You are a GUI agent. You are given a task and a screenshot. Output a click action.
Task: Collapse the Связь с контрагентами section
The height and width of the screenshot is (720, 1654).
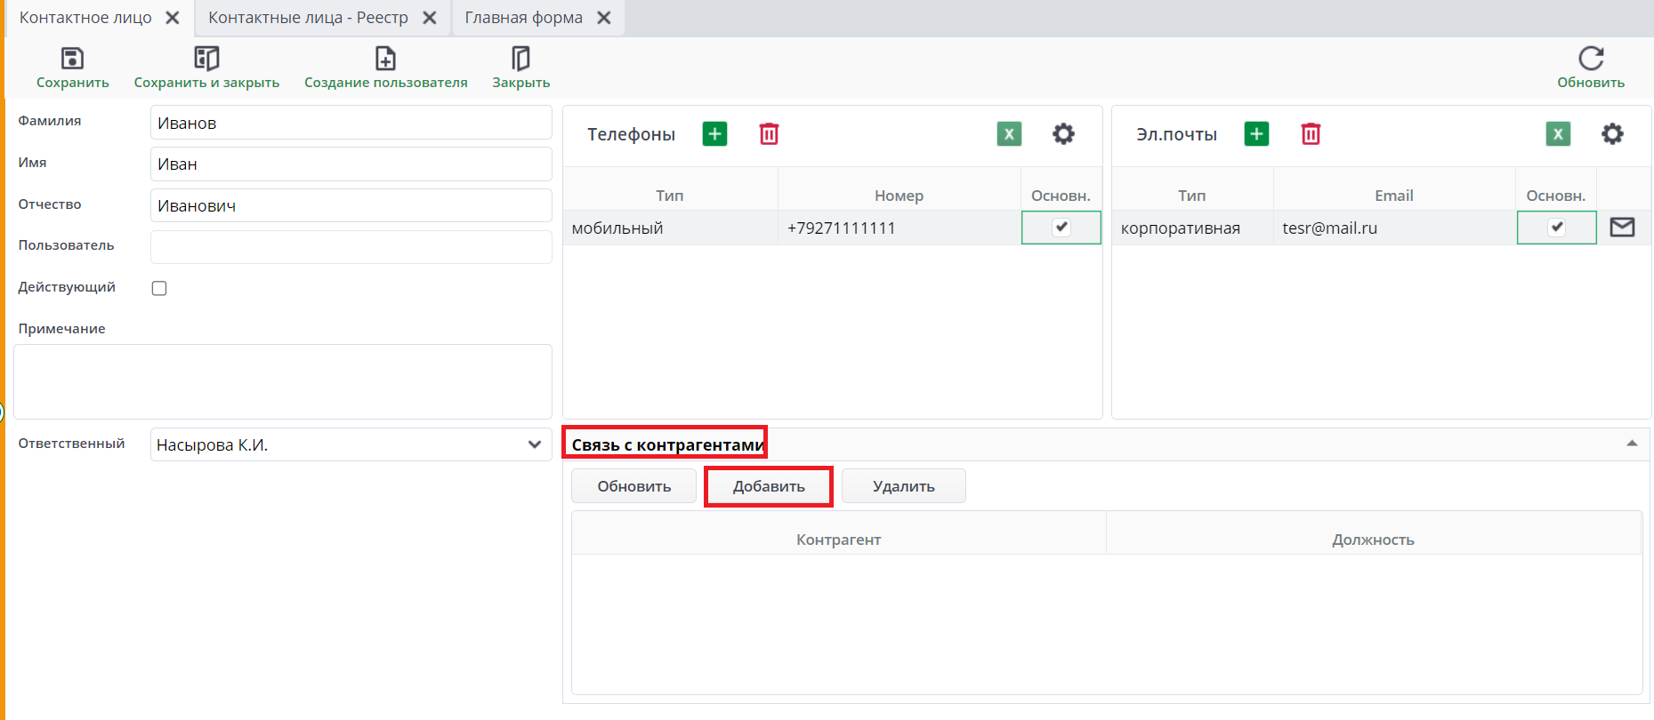pos(1632,444)
